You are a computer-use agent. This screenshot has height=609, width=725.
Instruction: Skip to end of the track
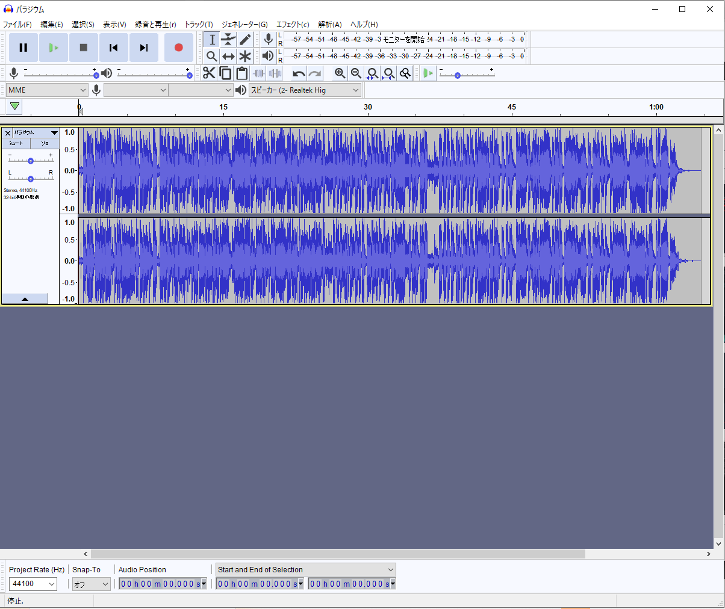coord(144,48)
